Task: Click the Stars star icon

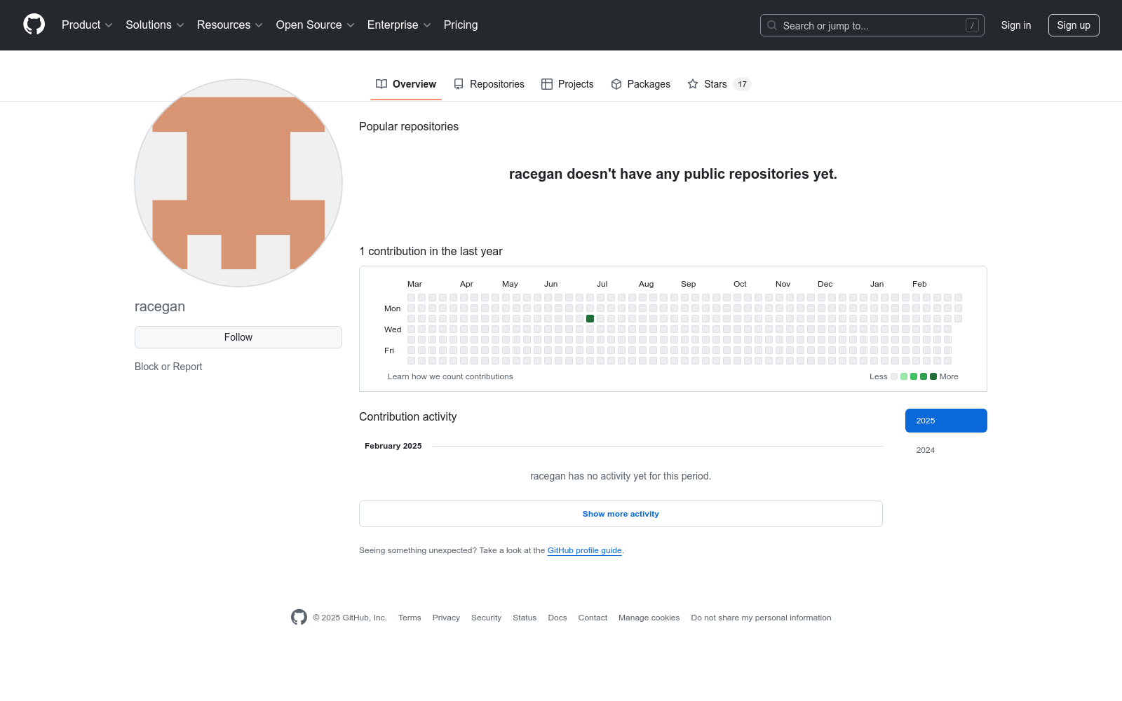Action: 693,84
